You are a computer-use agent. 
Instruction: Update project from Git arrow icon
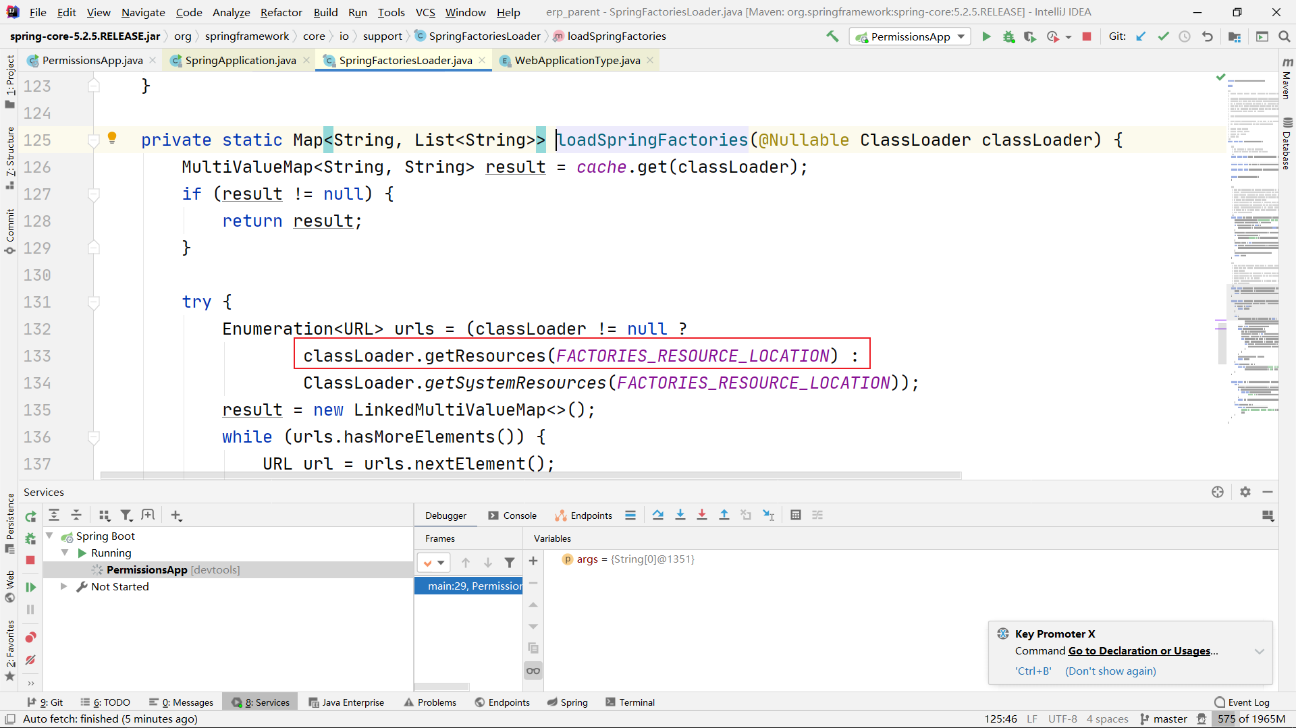pos(1141,36)
